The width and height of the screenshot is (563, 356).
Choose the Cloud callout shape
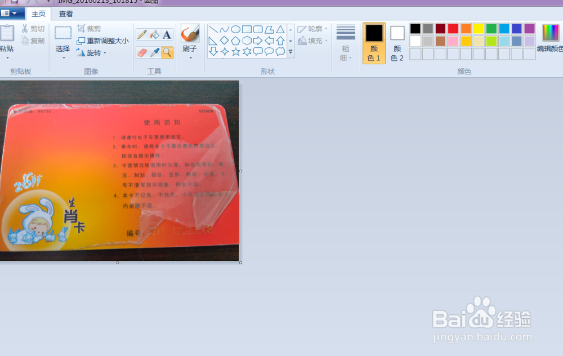coord(280,52)
